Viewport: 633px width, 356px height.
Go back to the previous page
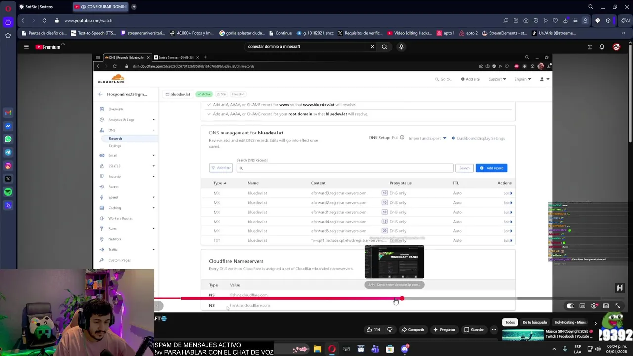[x=23, y=20]
